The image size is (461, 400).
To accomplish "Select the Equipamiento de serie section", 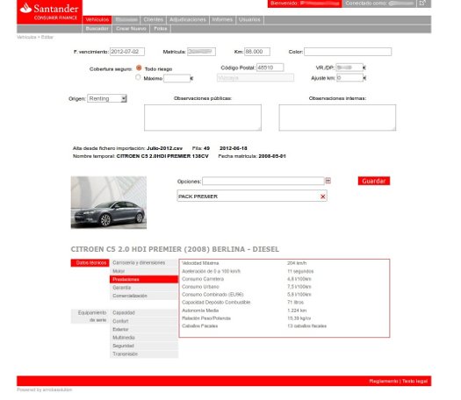I will pos(90,317).
